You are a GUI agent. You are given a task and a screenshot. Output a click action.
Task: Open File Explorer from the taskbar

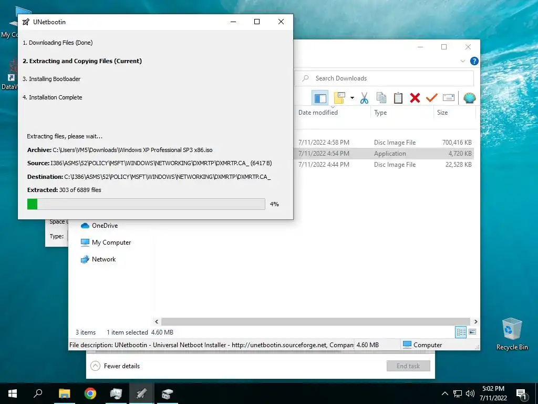(64, 393)
